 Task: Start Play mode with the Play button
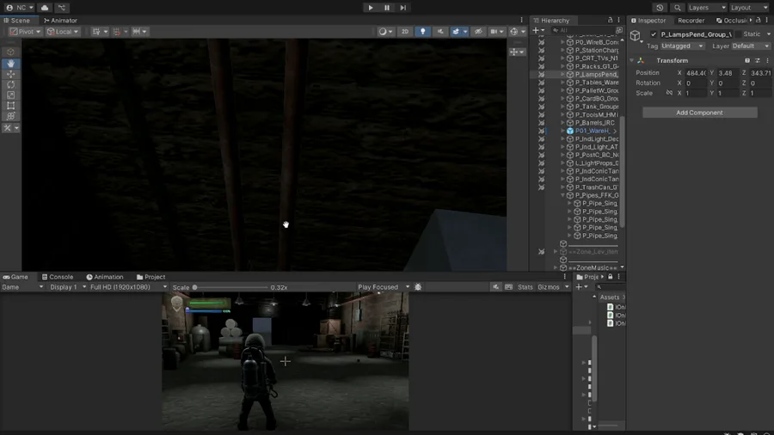tap(371, 8)
